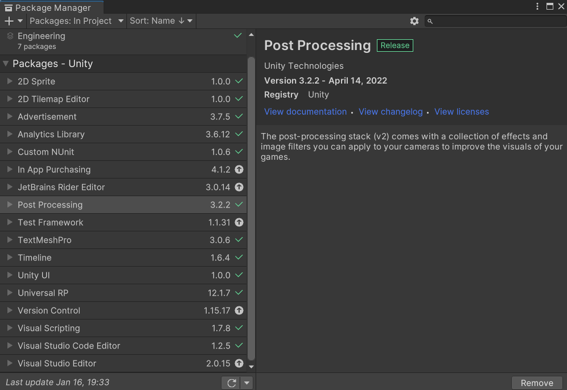567x390 pixels.
Task: Click TextMeshPro installed checkmark
Action: (x=239, y=240)
